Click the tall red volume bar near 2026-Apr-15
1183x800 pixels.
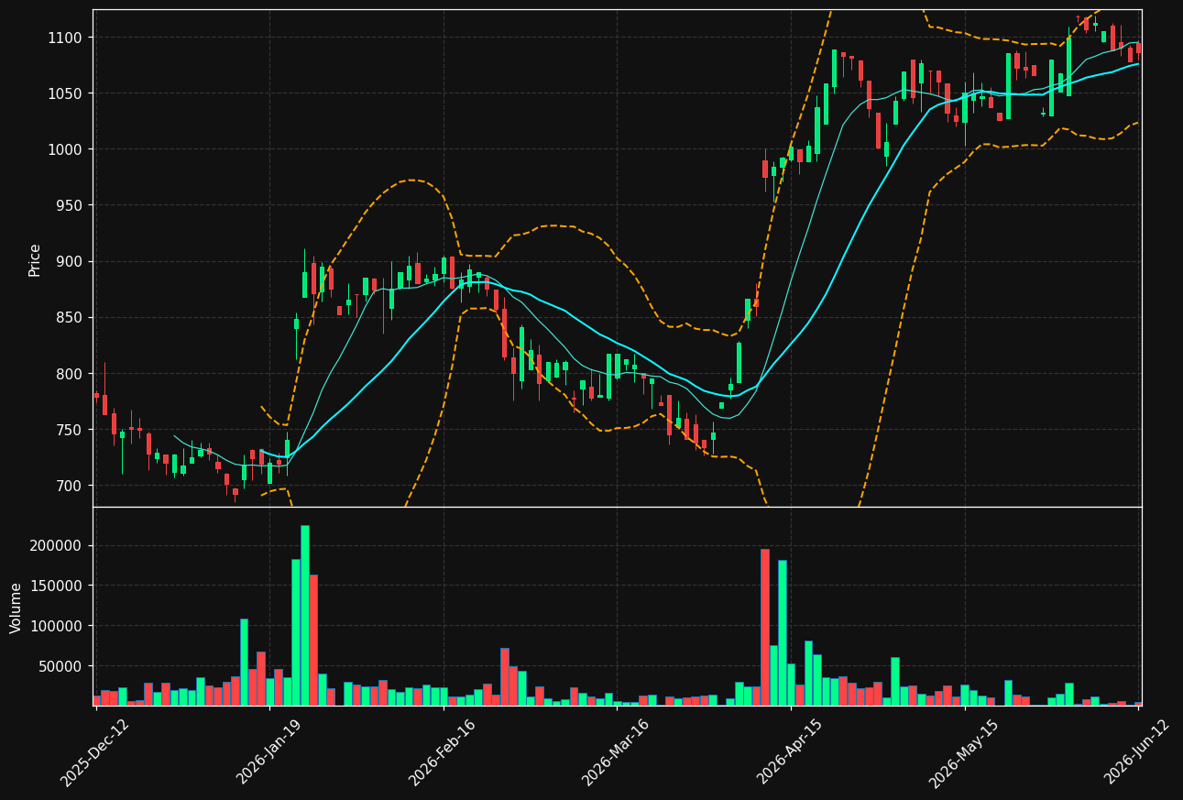pos(765,627)
